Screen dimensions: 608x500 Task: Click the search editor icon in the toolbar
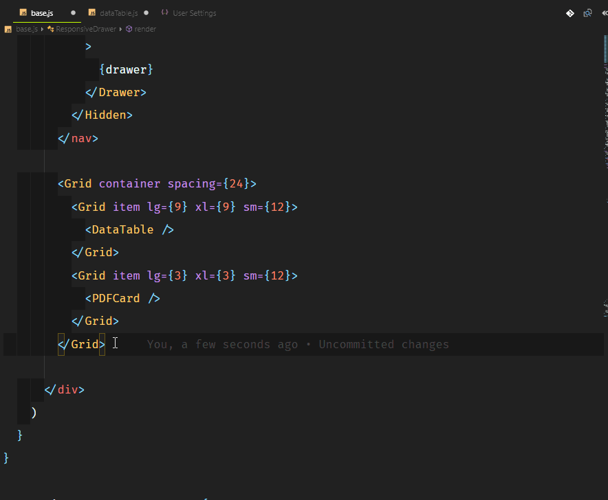click(x=586, y=12)
